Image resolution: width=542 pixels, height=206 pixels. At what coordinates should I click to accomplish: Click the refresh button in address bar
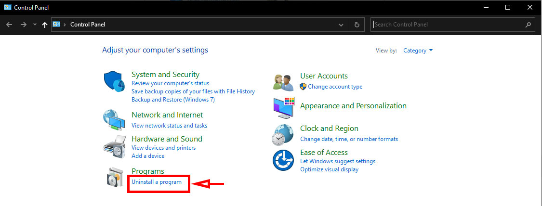(x=357, y=25)
